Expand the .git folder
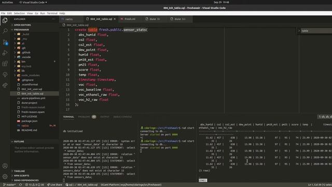Viewport: 332px width, 187px height. pos(23,48)
